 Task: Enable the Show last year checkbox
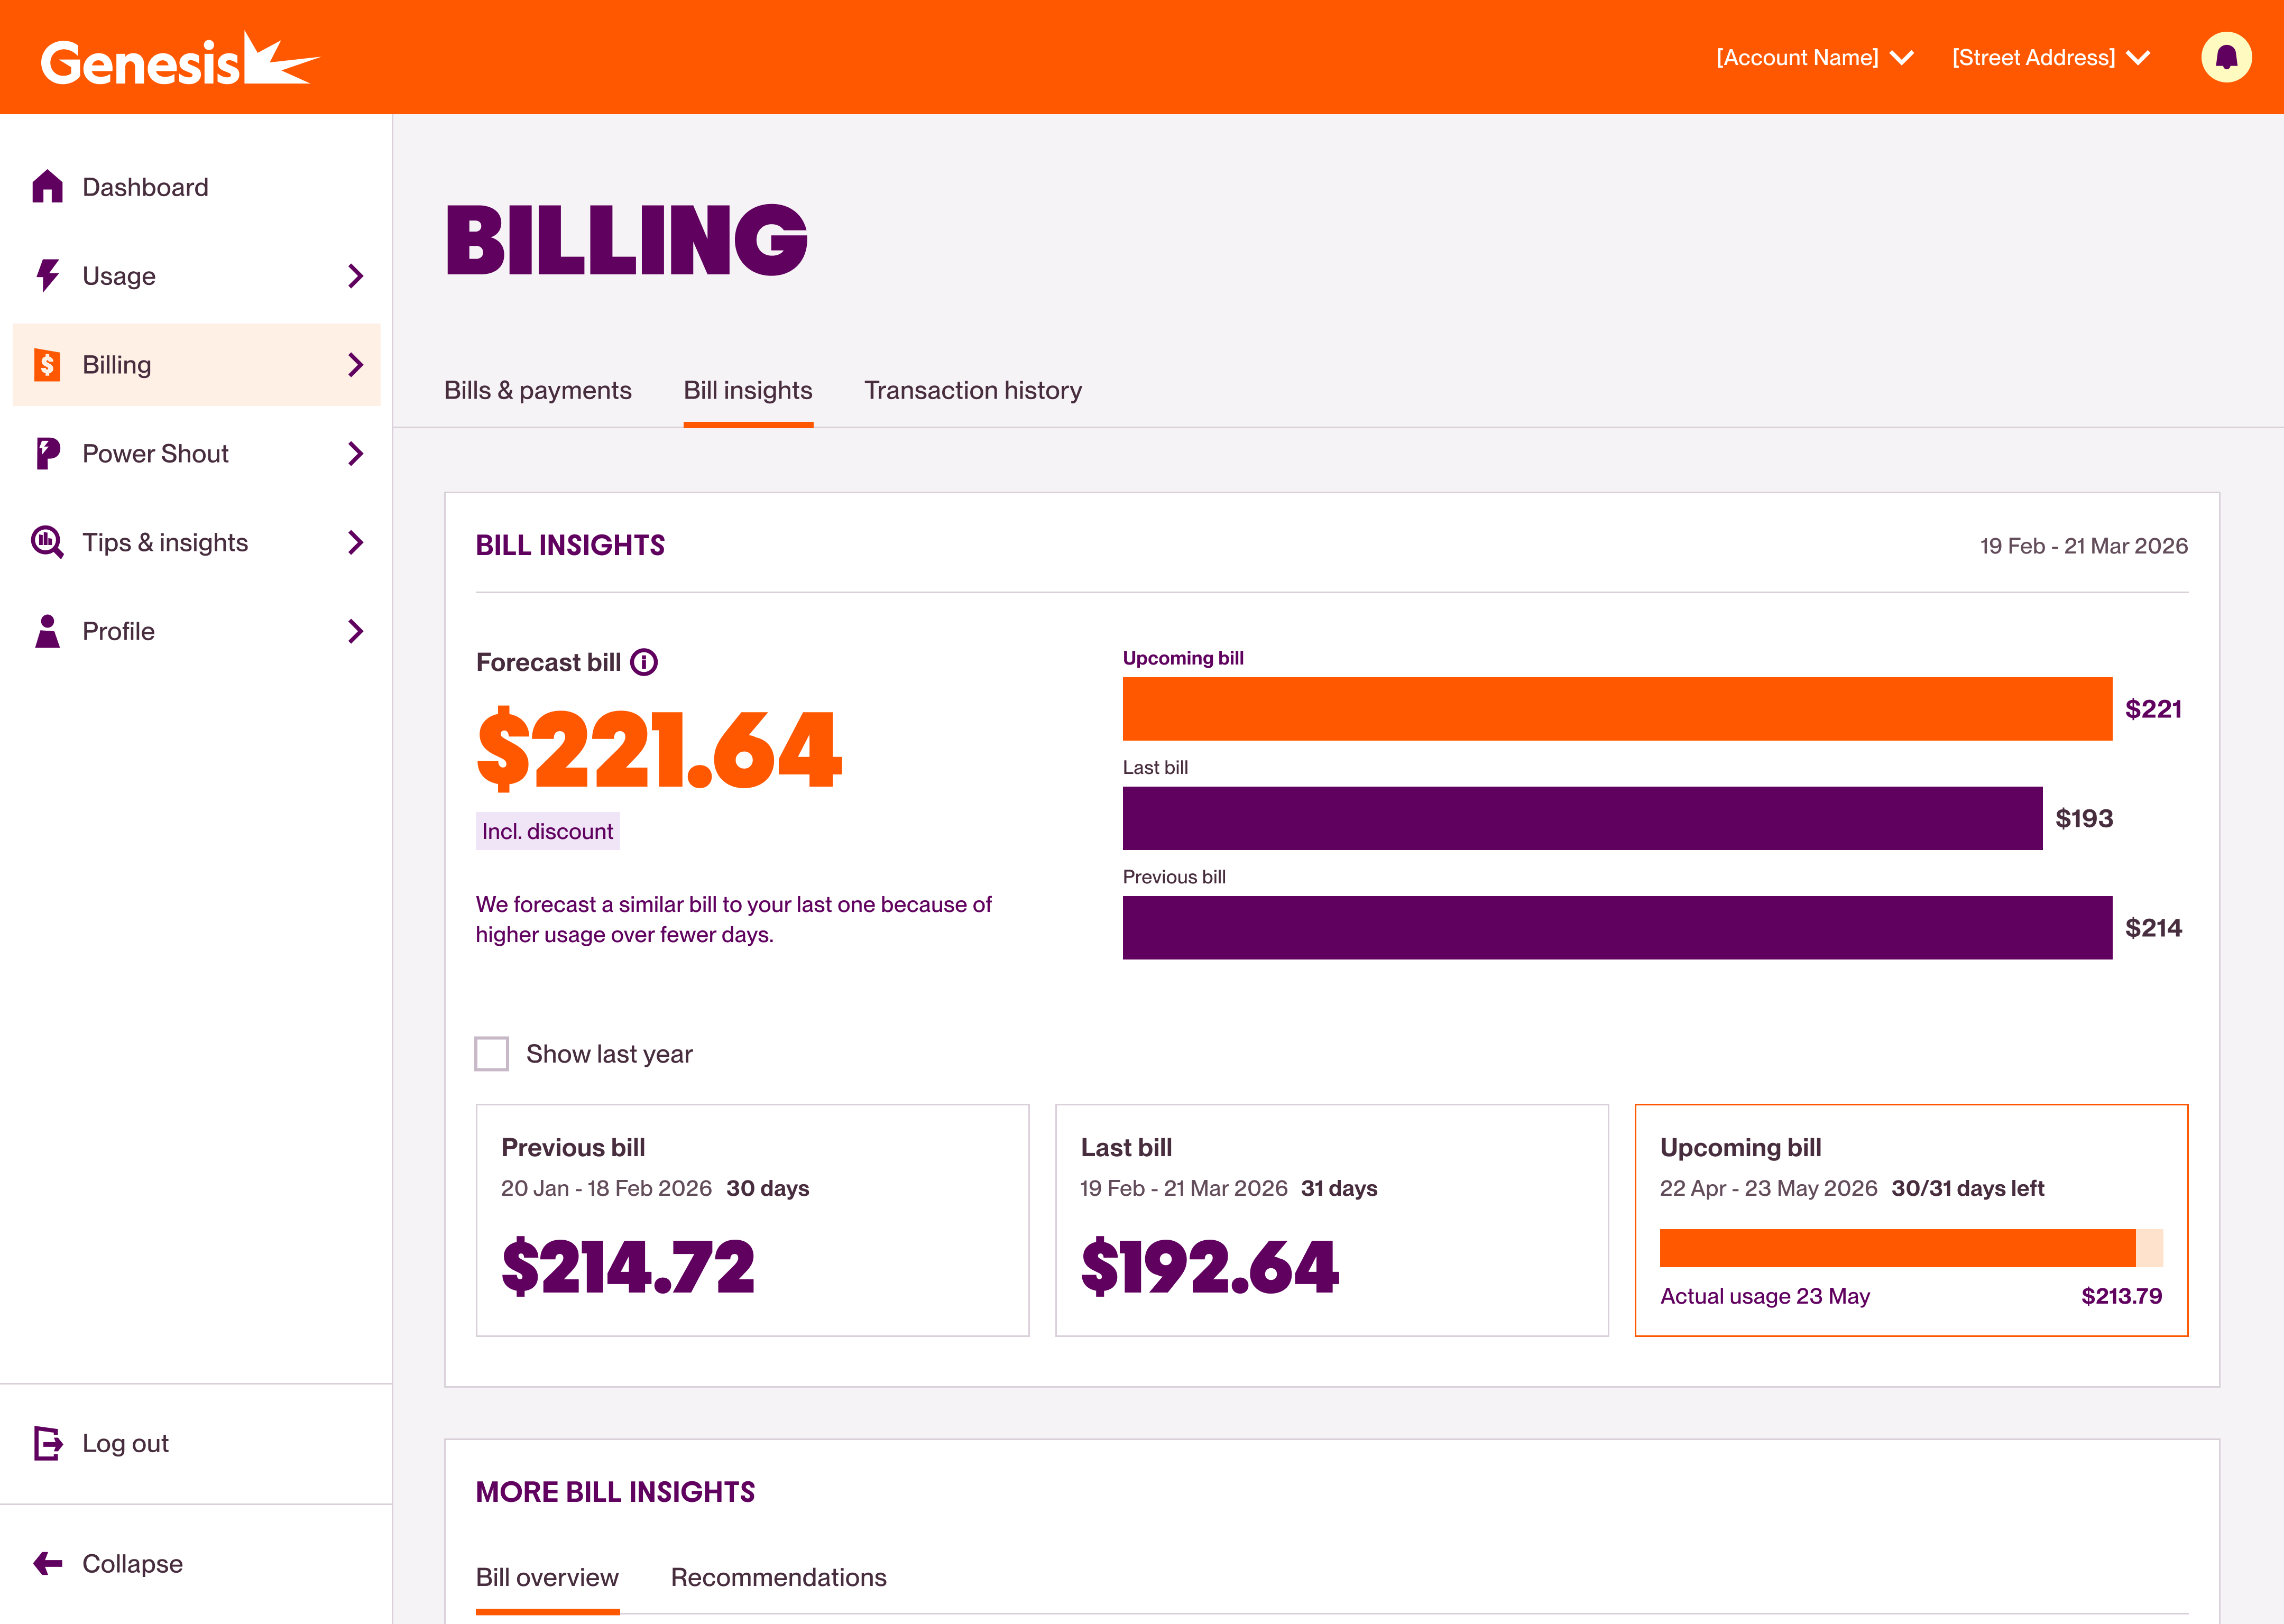click(491, 1053)
